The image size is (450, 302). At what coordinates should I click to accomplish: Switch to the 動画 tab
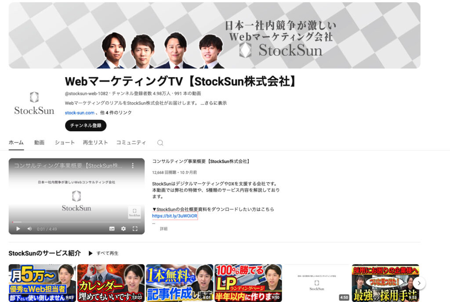[39, 143]
